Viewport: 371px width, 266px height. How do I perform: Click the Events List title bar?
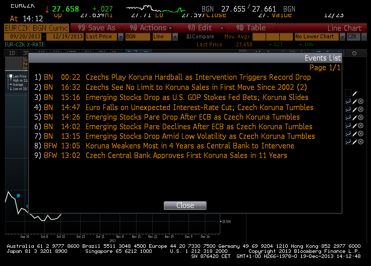[x=185, y=58]
